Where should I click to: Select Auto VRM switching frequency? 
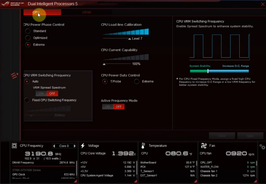point(27,81)
